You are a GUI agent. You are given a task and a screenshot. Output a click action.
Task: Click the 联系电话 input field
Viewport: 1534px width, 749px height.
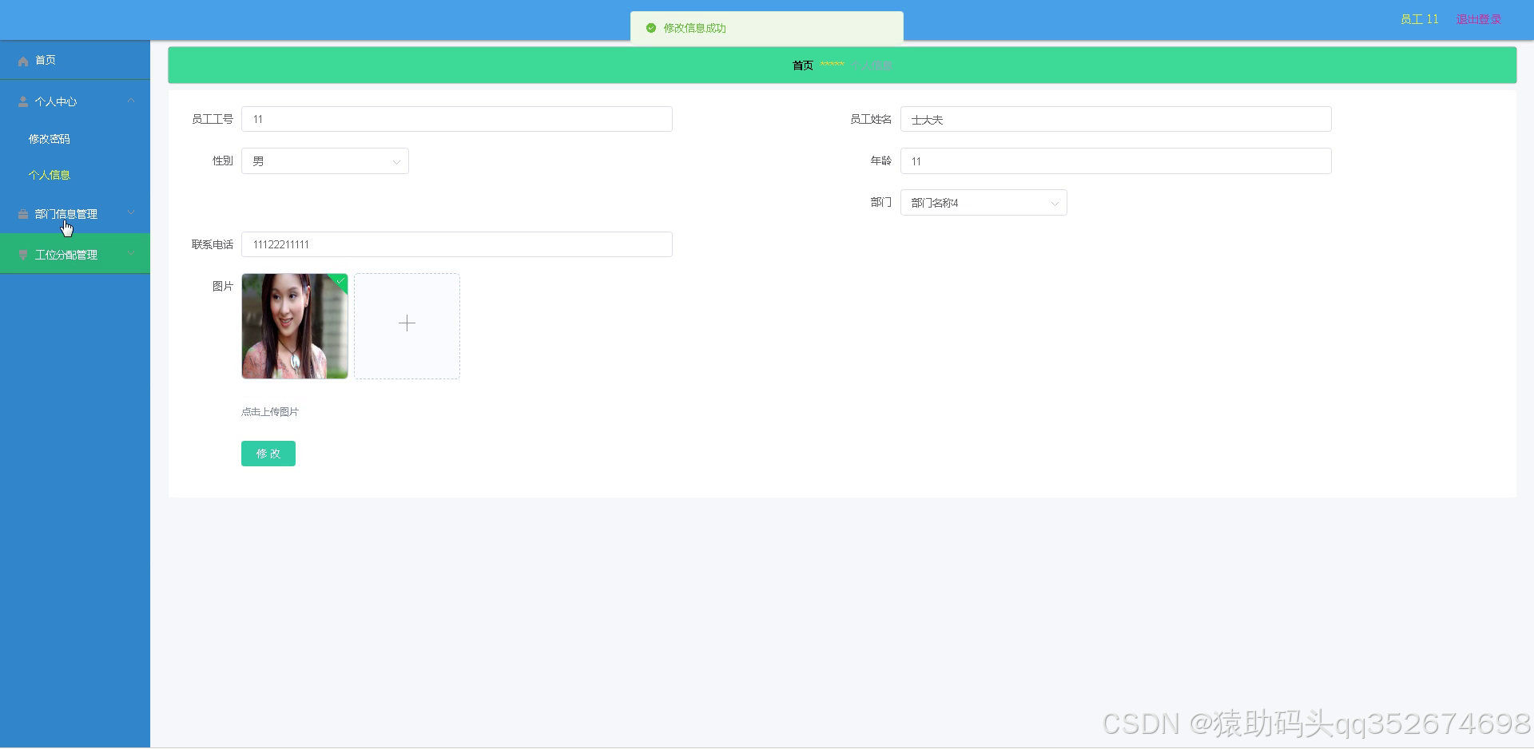[x=457, y=244]
